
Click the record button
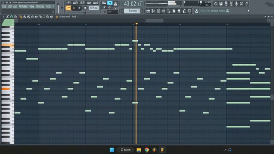(85, 8)
